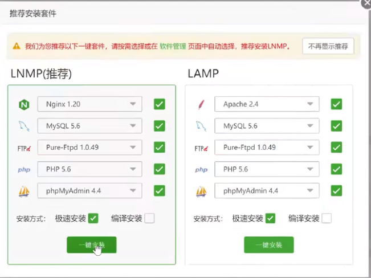Screen dimensions: 371x278
Task: Open LAMP Pure-Ftpd 1.0.49 dropdown
Action: (267, 147)
